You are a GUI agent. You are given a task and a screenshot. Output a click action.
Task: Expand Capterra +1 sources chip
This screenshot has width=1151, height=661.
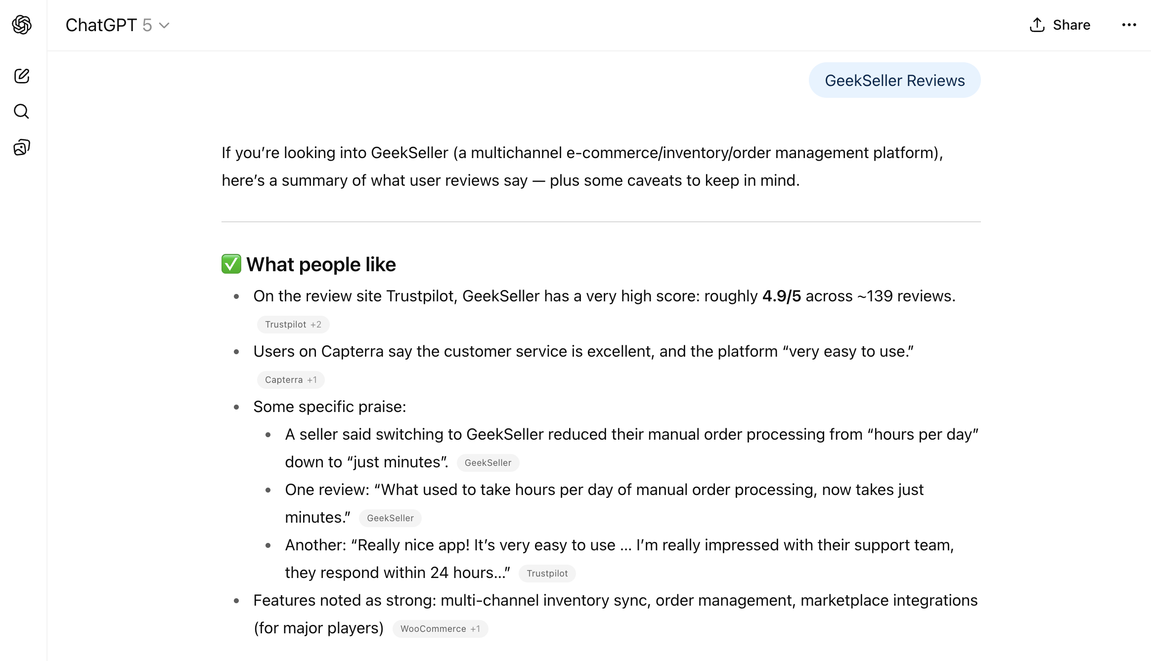291,380
